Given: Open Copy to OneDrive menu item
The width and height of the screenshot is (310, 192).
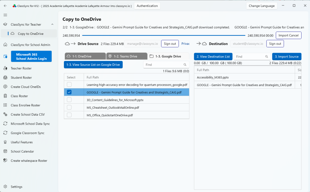Looking at the screenshot, I should pyautogui.click(x=29, y=34).
